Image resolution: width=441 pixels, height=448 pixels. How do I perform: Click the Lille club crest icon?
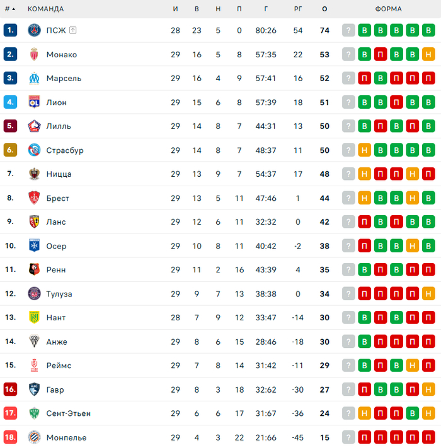[x=34, y=126]
